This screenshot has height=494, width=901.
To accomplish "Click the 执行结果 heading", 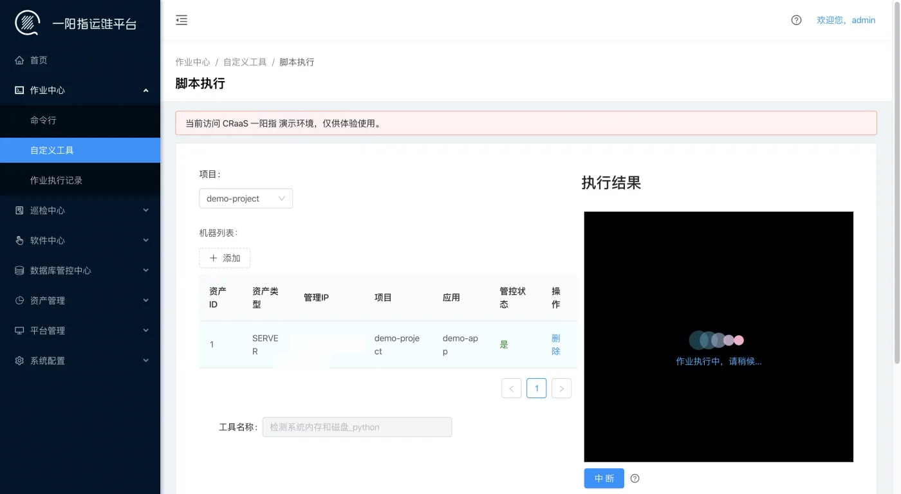I will pos(611,183).
